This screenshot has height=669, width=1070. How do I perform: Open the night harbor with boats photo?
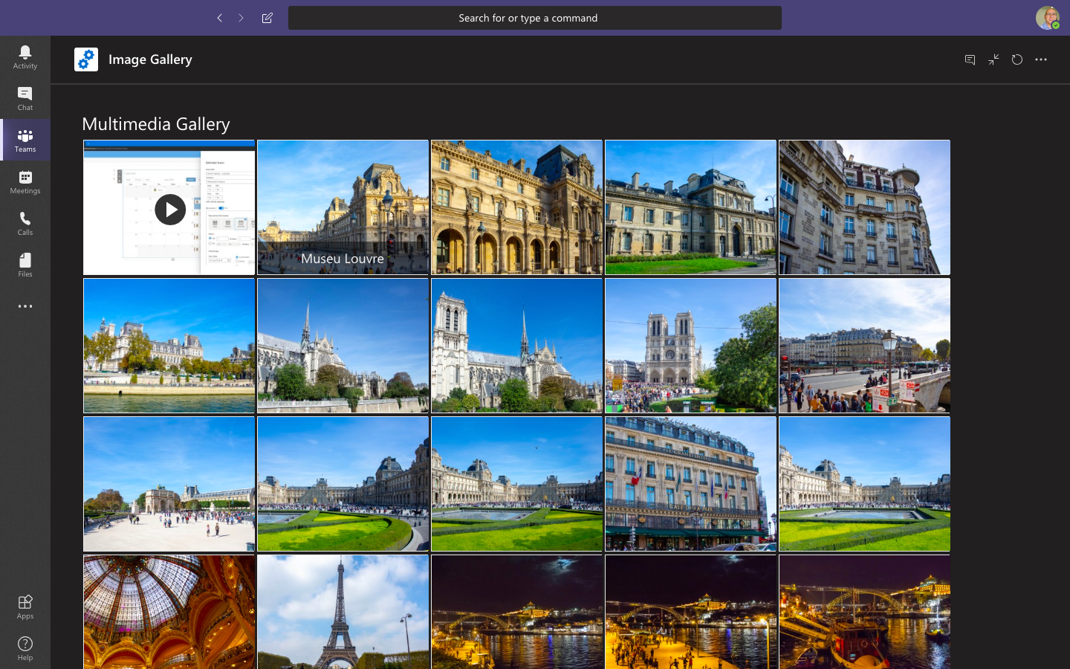(865, 612)
